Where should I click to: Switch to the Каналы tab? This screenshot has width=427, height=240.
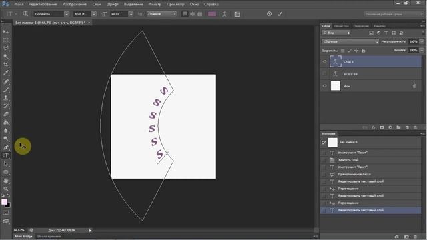(380, 26)
